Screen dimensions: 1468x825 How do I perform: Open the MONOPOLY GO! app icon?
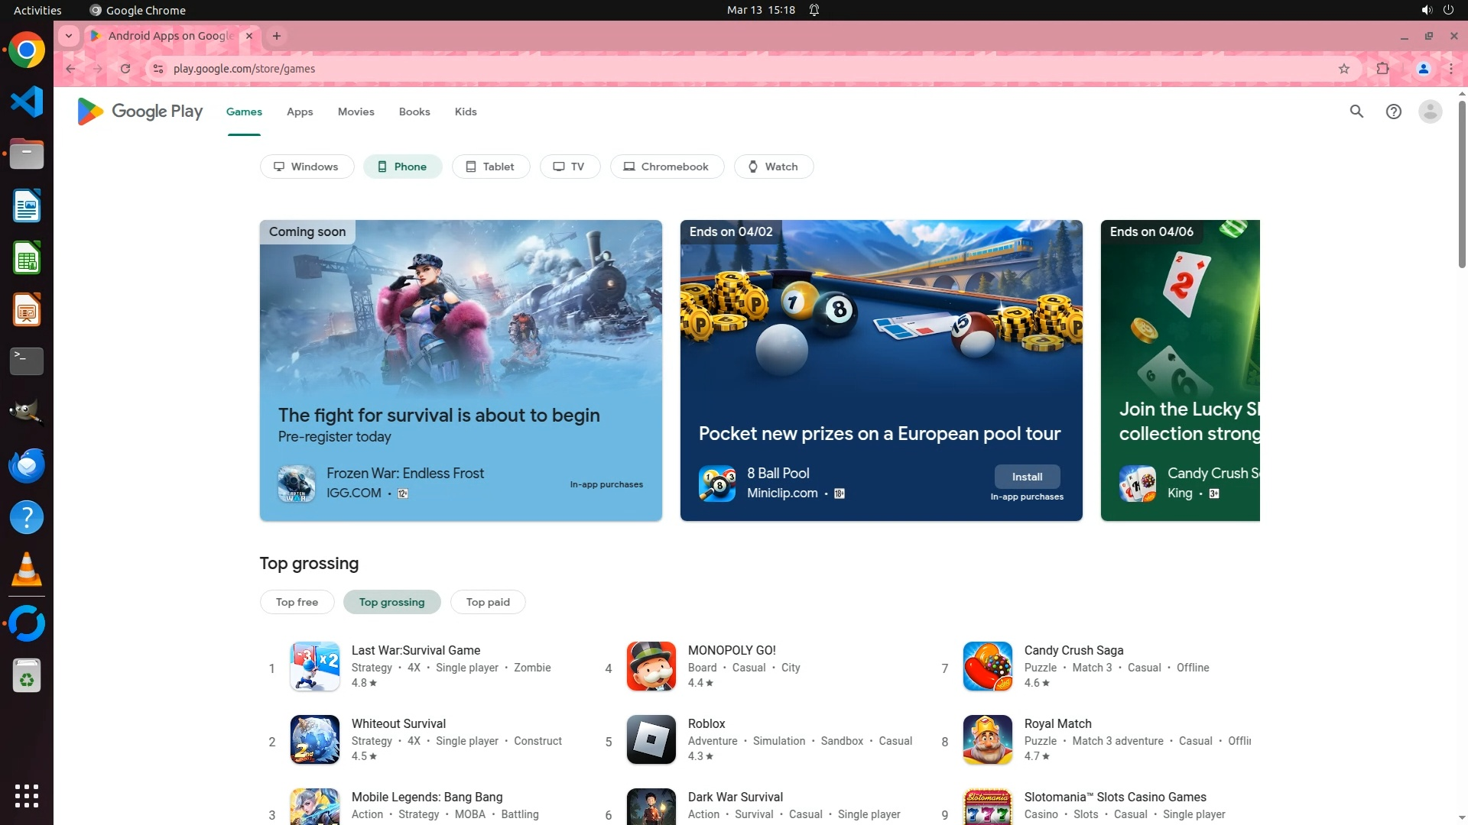tap(651, 666)
